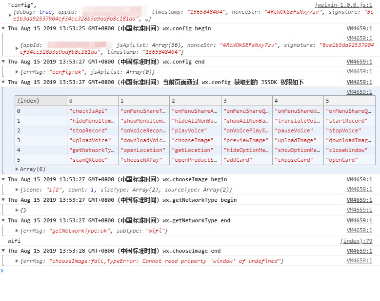Collapse the wx.chooseImage begin log group

(3, 179)
